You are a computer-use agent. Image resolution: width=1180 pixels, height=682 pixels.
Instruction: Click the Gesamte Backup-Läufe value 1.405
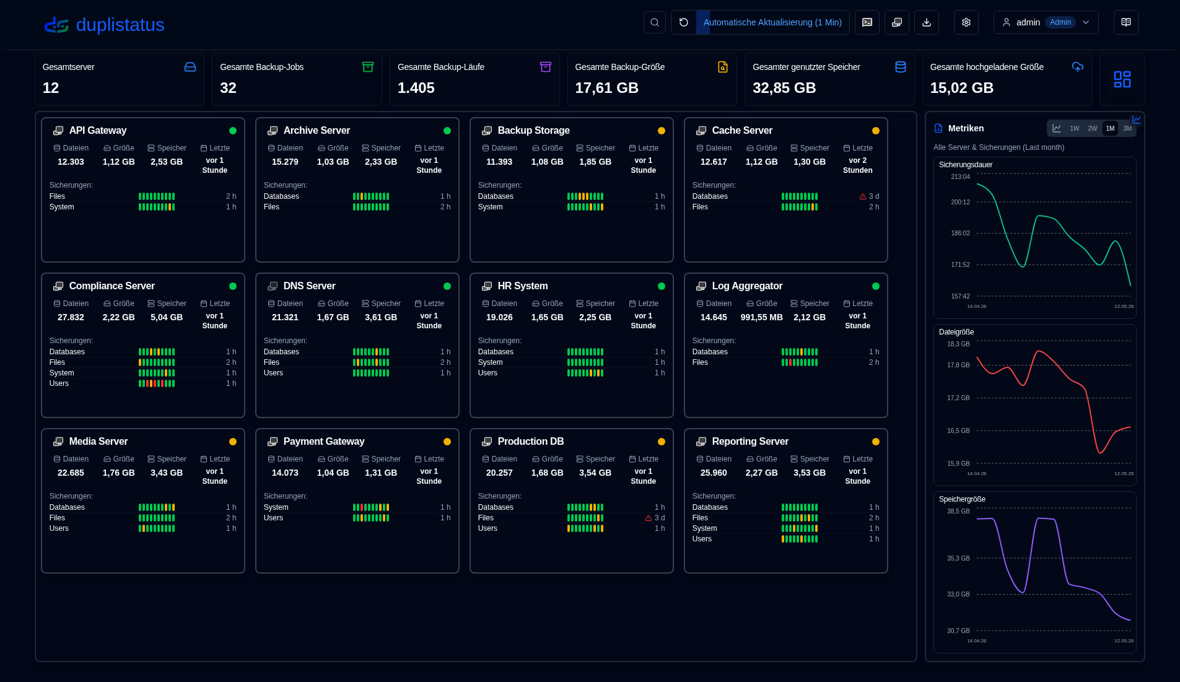416,88
